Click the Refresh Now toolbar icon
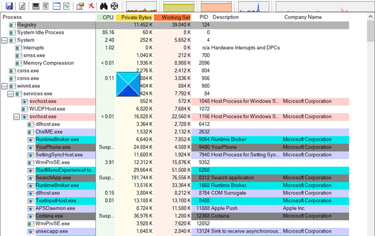Viewport: 375px width, 236px height. point(22,6)
